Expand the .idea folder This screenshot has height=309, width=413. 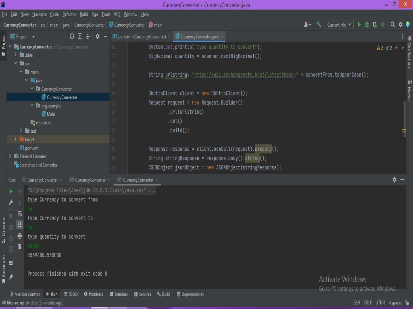16,55
